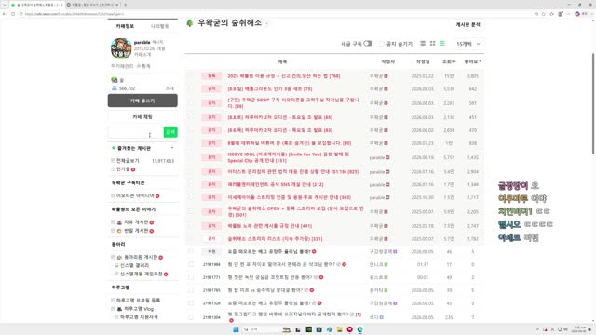596x335 pixels.
Task: Open the Windows Start menu icon
Action: coord(236,329)
